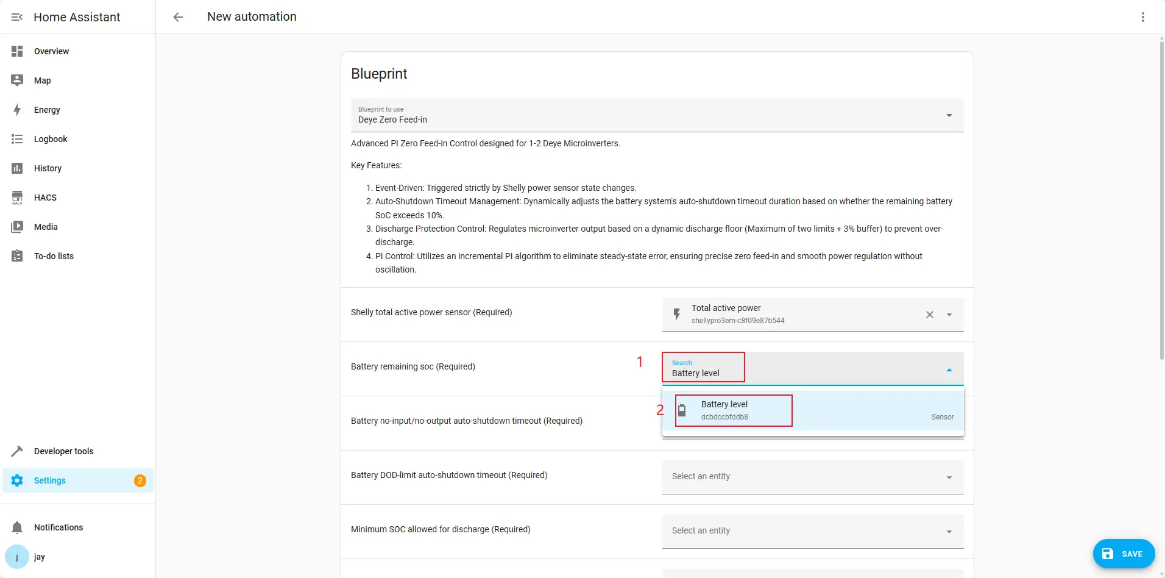Collapse the Battery remaining soc dropdown arrow
This screenshot has width=1165, height=578.
tap(949, 370)
